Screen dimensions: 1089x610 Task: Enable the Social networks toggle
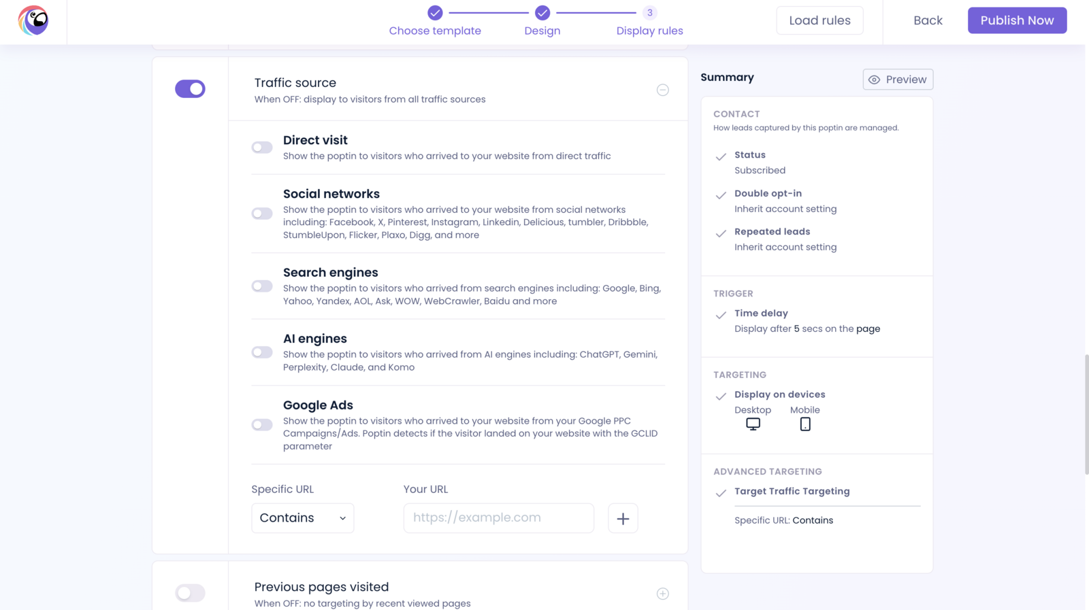click(262, 214)
